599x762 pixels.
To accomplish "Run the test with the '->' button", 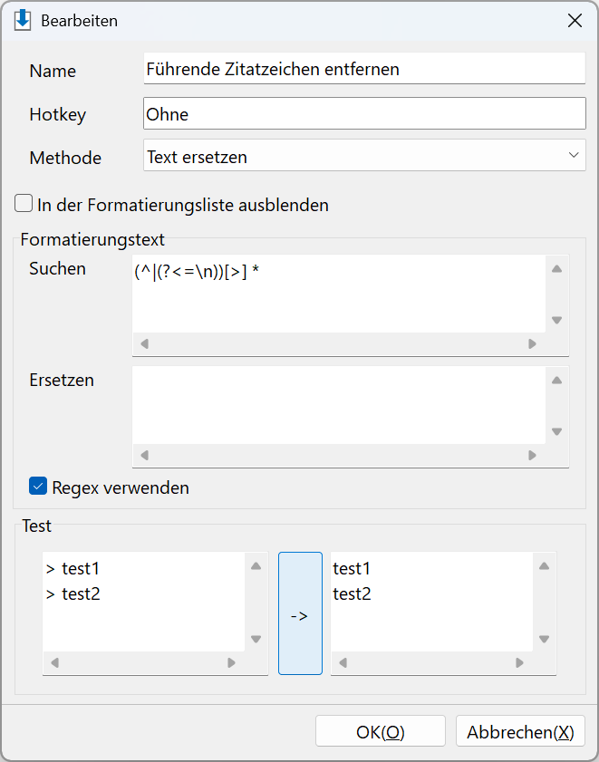I will tap(300, 613).
